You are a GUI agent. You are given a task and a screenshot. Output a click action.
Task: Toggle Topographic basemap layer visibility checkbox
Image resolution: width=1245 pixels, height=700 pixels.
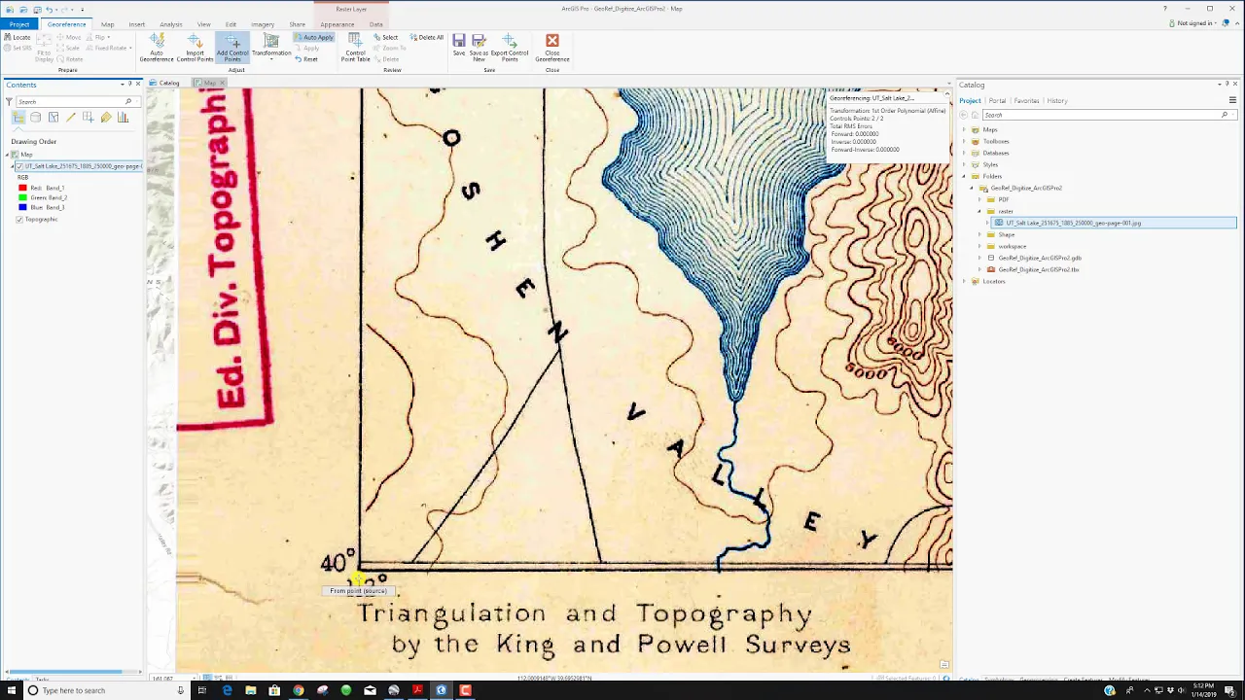[x=19, y=220]
